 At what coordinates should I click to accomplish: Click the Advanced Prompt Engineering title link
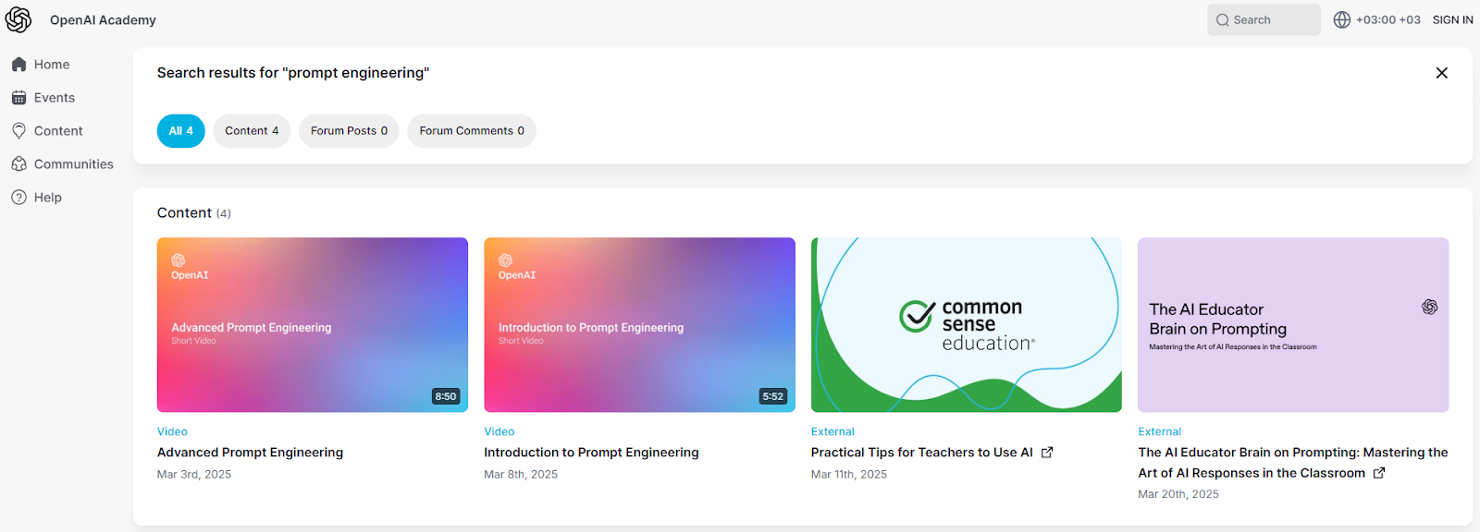(x=250, y=453)
